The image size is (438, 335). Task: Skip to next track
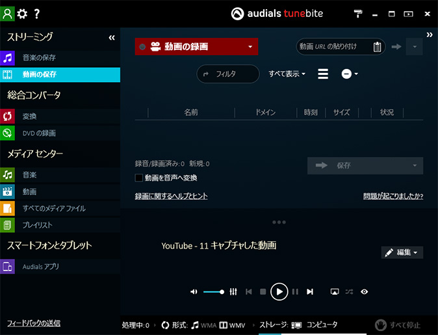(310, 291)
